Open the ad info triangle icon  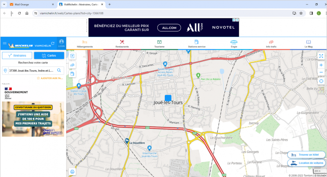point(234,20)
